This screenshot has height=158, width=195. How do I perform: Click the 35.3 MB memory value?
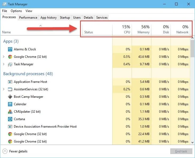tap(144, 119)
